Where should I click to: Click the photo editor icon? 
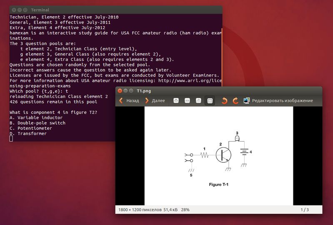point(247,100)
